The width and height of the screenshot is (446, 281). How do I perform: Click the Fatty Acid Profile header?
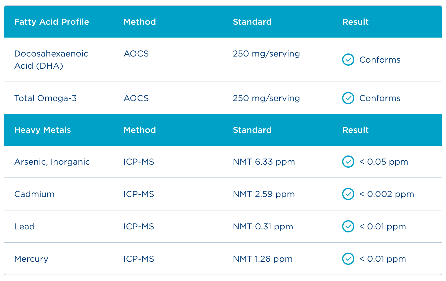click(x=52, y=22)
